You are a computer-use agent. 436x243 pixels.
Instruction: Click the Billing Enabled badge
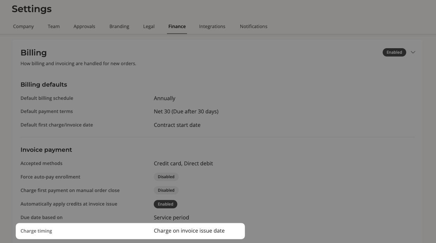click(x=394, y=52)
